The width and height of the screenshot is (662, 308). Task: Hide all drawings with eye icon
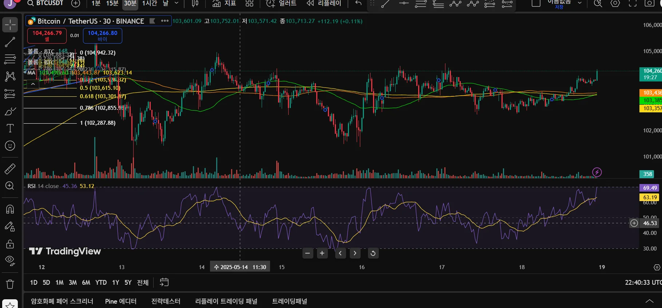10,261
